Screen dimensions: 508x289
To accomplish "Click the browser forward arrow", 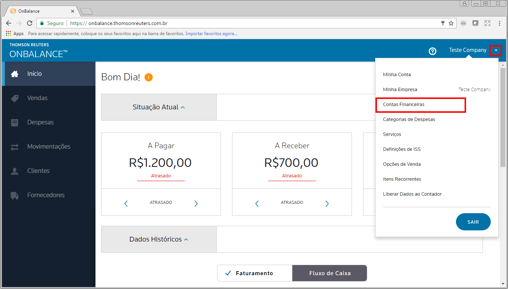I will 19,23.
